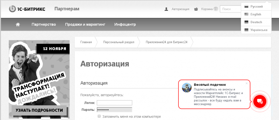Open the home page via house icon
The image size is (279, 120).
click(18, 24)
